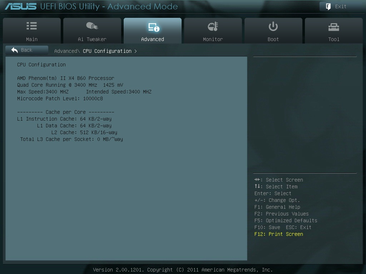Image resolution: width=366 pixels, height=274 pixels.
Task: Click Microcode Patch Level: 10000c8 line
Action: tap(60, 98)
